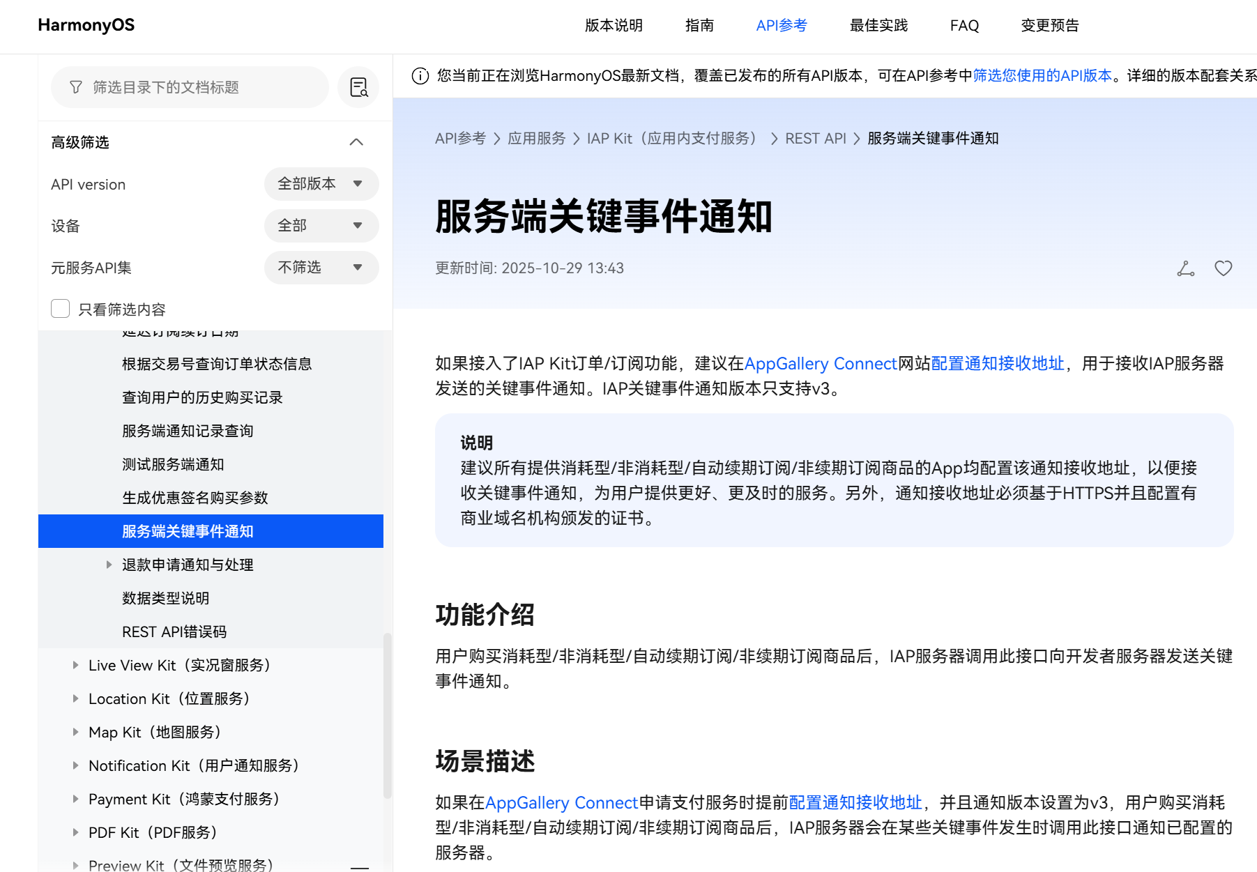Image resolution: width=1257 pixels, height=872 pixels.
Task: Toggle the 只看筛选内容 checkbox
Action: pos(61,309)
